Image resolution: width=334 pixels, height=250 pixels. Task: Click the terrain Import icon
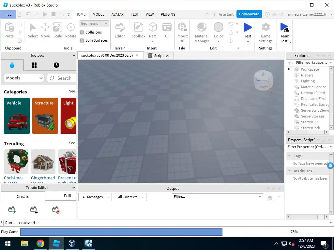(x=34, y=210)
